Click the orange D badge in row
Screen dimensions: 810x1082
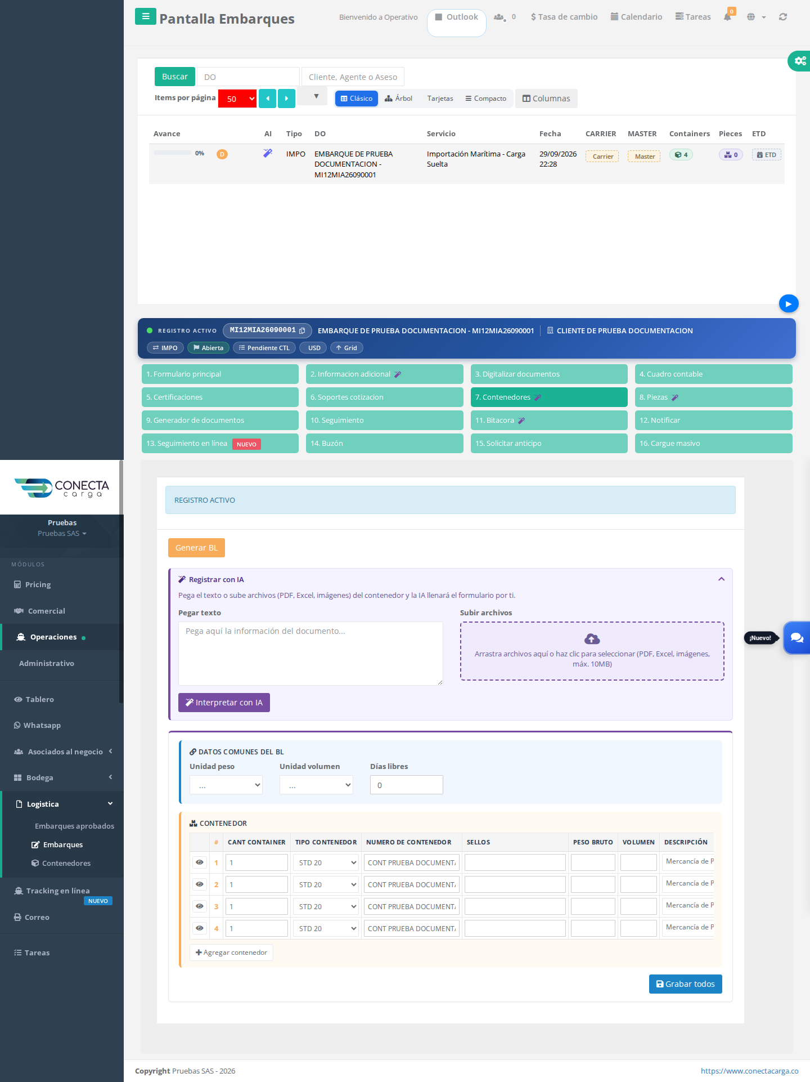222,154
